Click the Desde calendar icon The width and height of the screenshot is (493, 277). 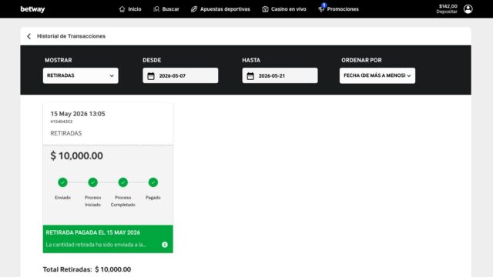pyautogui.click(x=151, y=76)
